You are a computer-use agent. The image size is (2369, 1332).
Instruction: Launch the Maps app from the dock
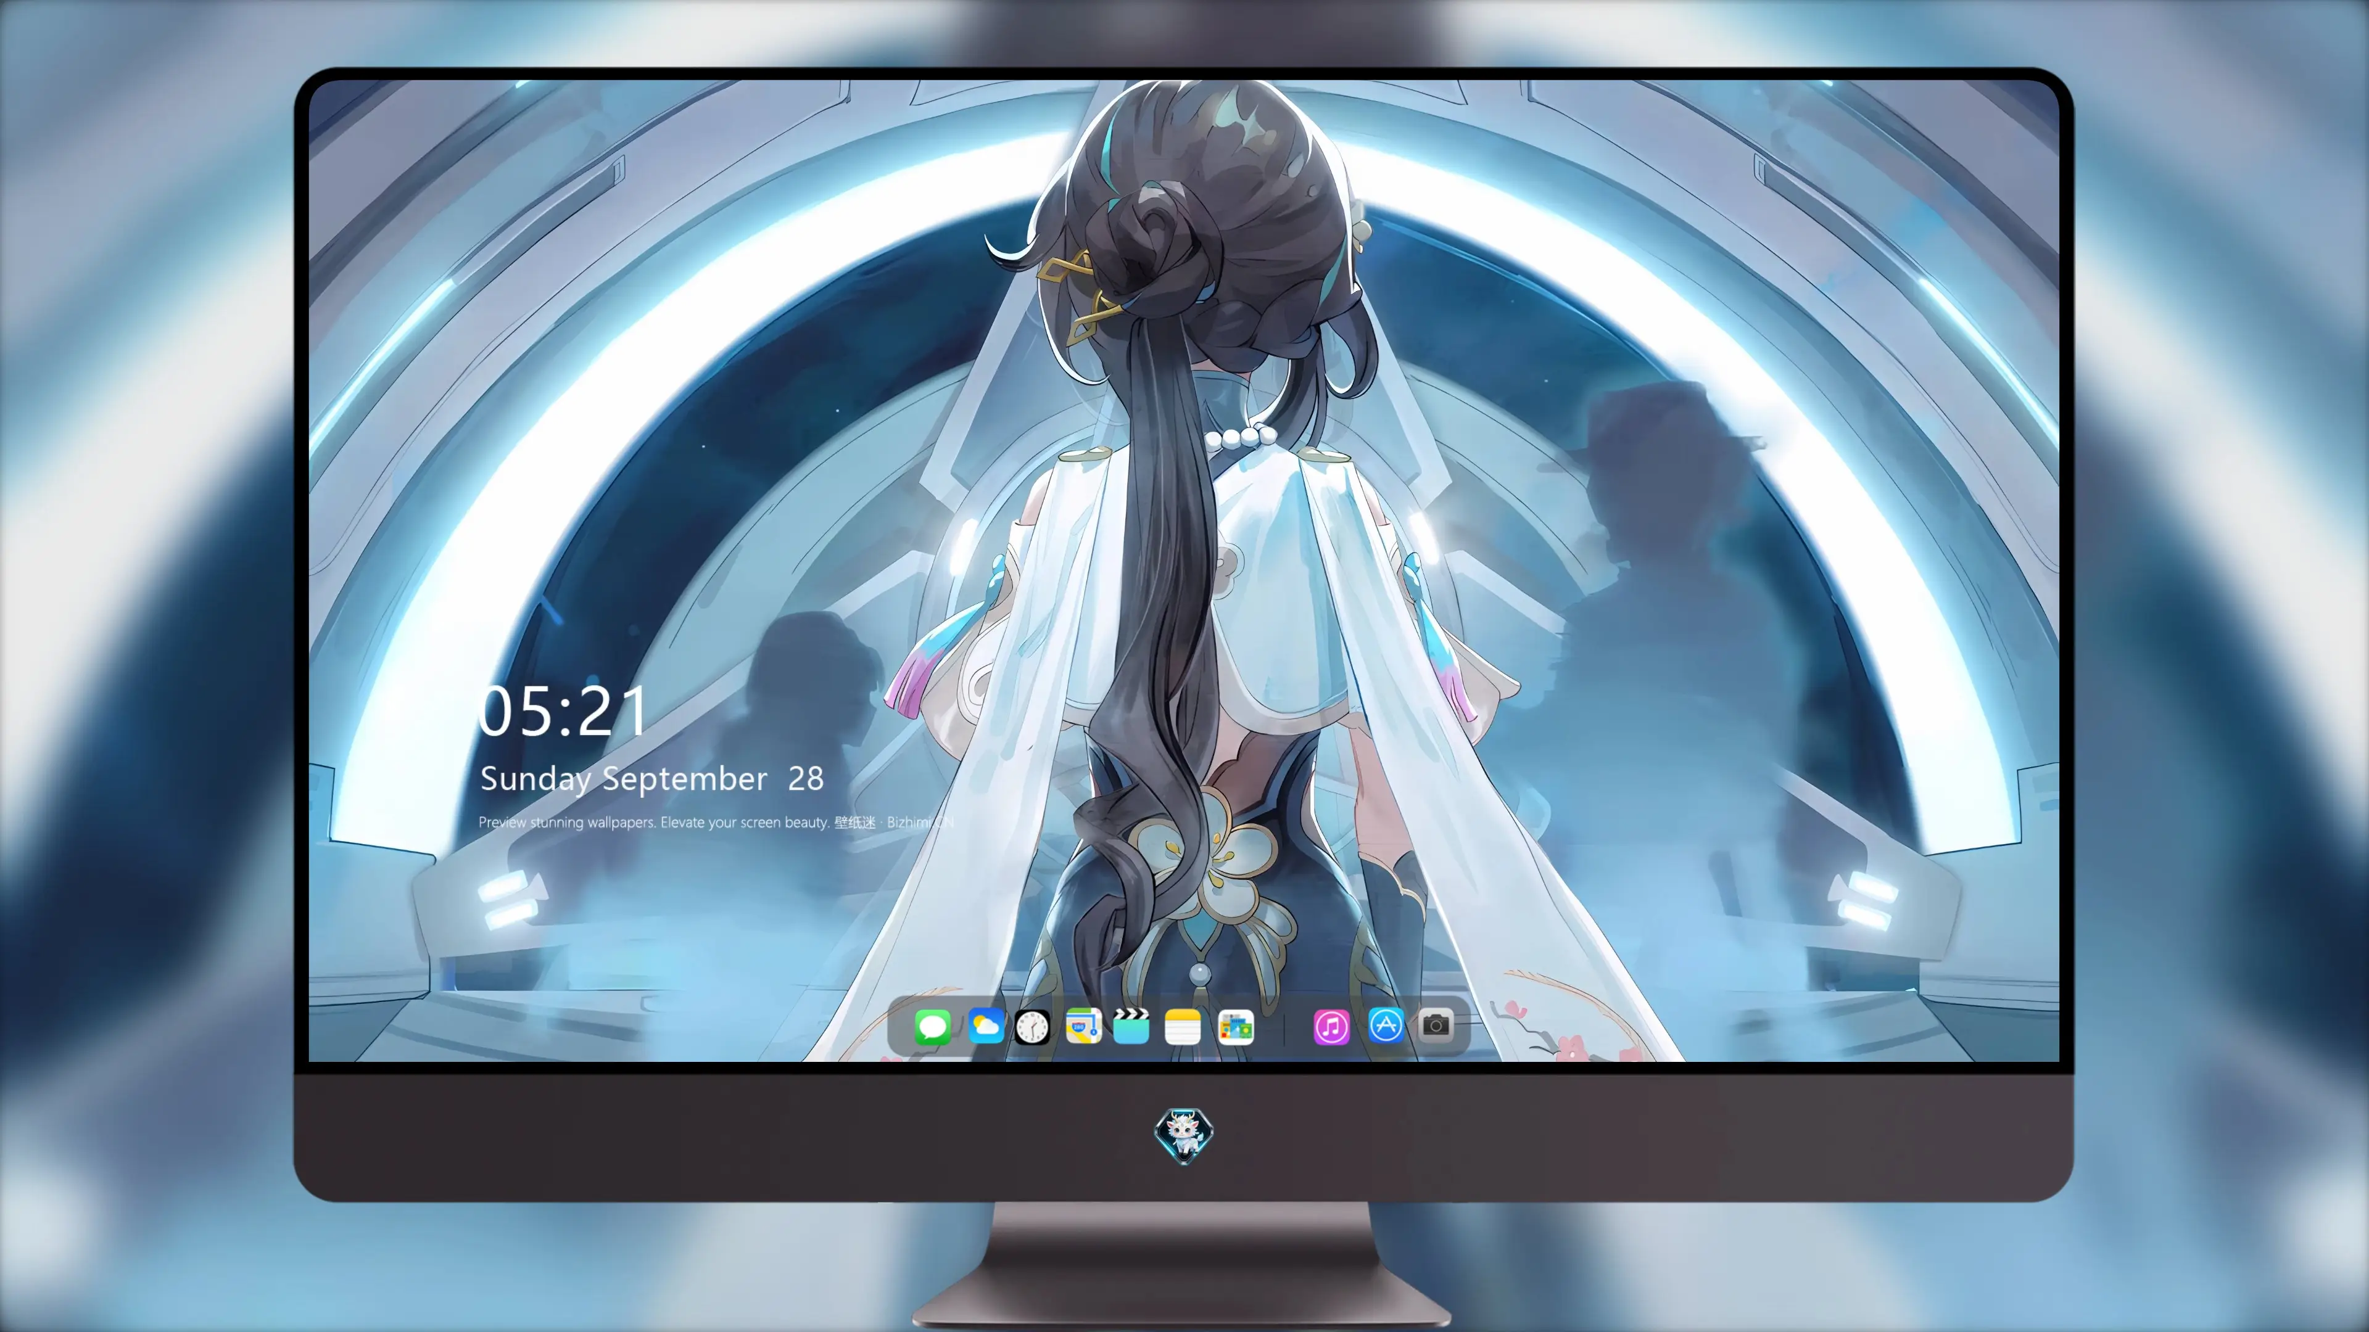tap(1083, 1026)
